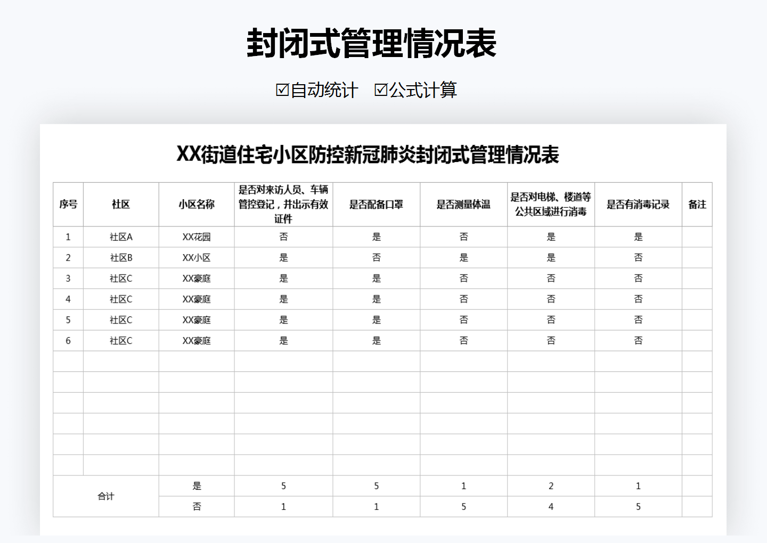Select the XX小区 cell for 社区B
The height and width of the screenshot is (543, 767).
pyautogui.click(x=196, y=257)
